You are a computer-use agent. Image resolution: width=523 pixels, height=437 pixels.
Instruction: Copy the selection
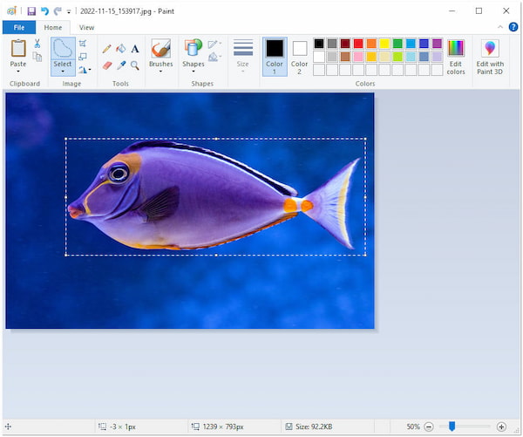point(37,57)
